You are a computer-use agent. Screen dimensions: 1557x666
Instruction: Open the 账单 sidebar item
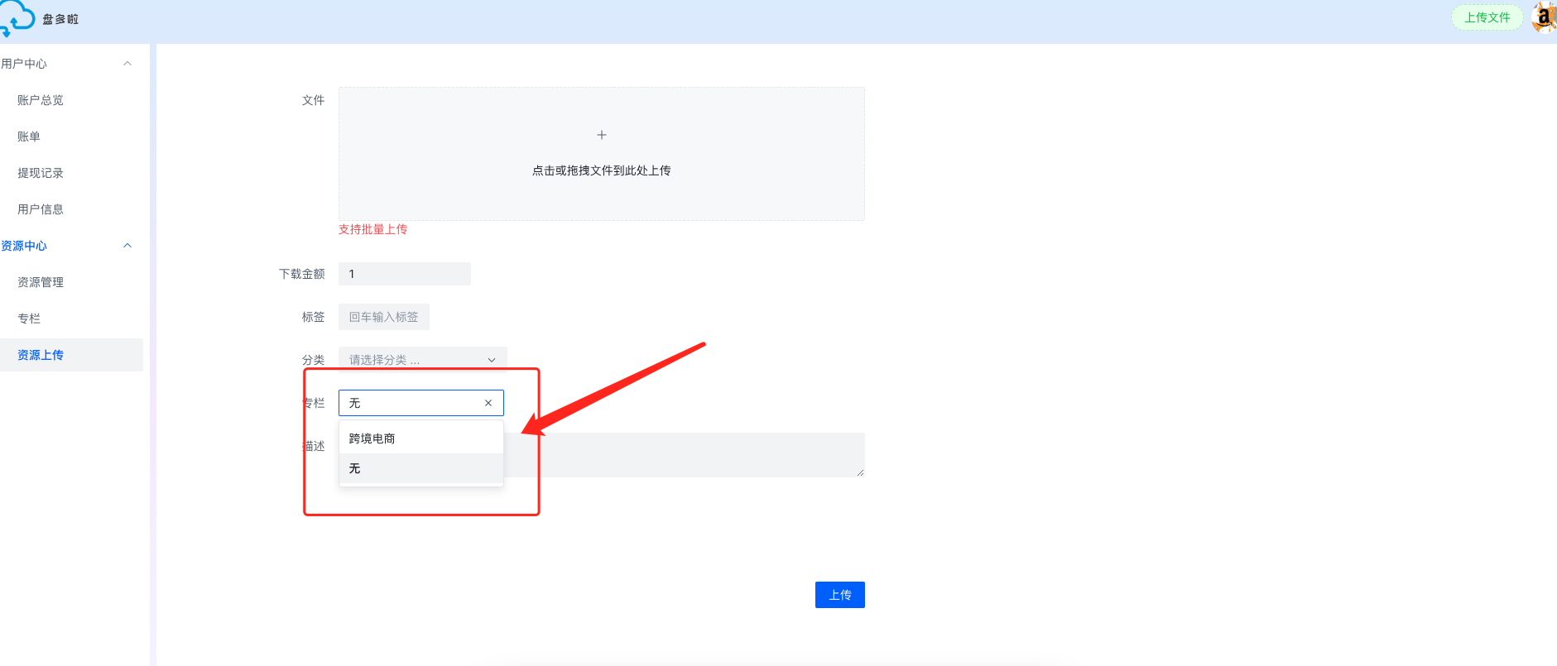point(29,137)
